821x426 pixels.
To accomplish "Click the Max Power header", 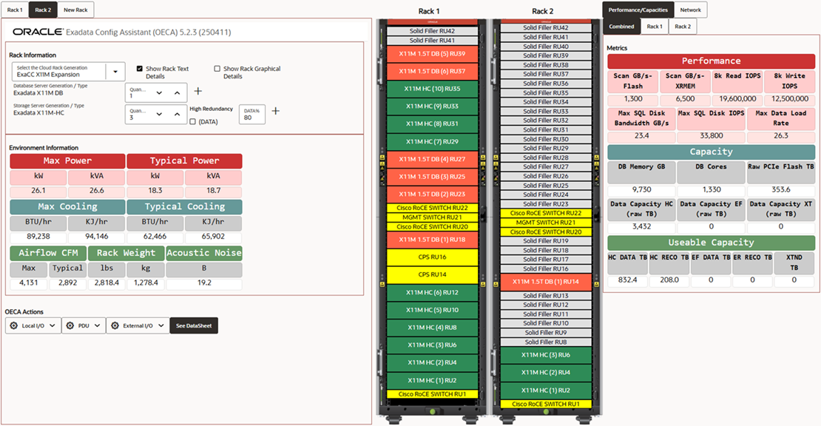I will [x=67, y=160].
